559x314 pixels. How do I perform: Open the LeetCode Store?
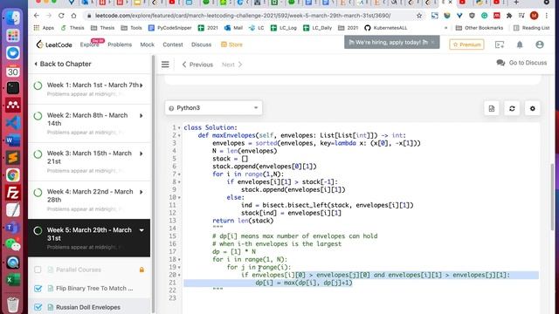[231, 44]
